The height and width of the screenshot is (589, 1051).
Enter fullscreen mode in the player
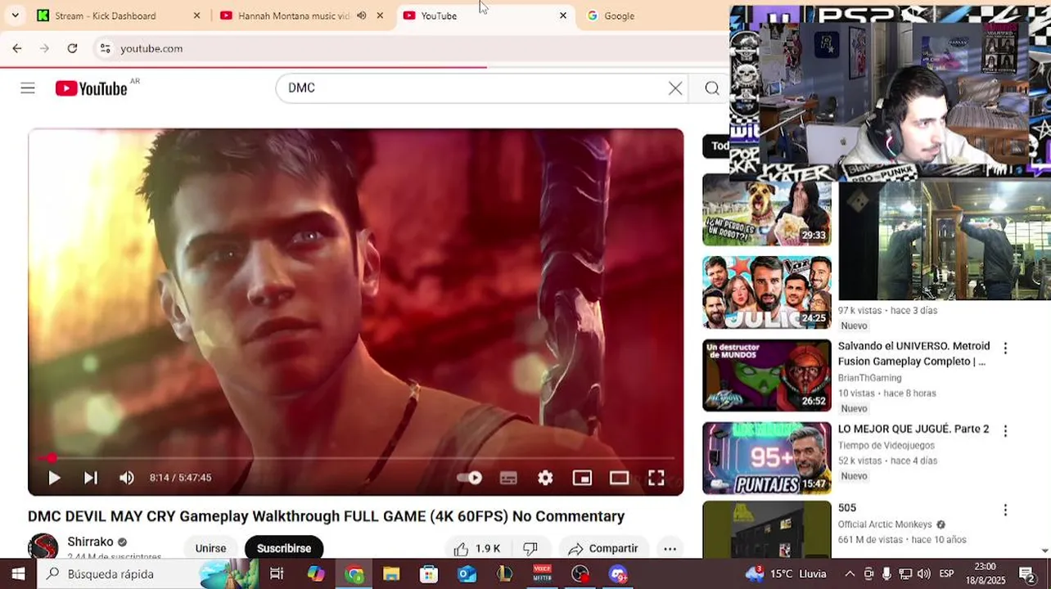coord(656,478)
